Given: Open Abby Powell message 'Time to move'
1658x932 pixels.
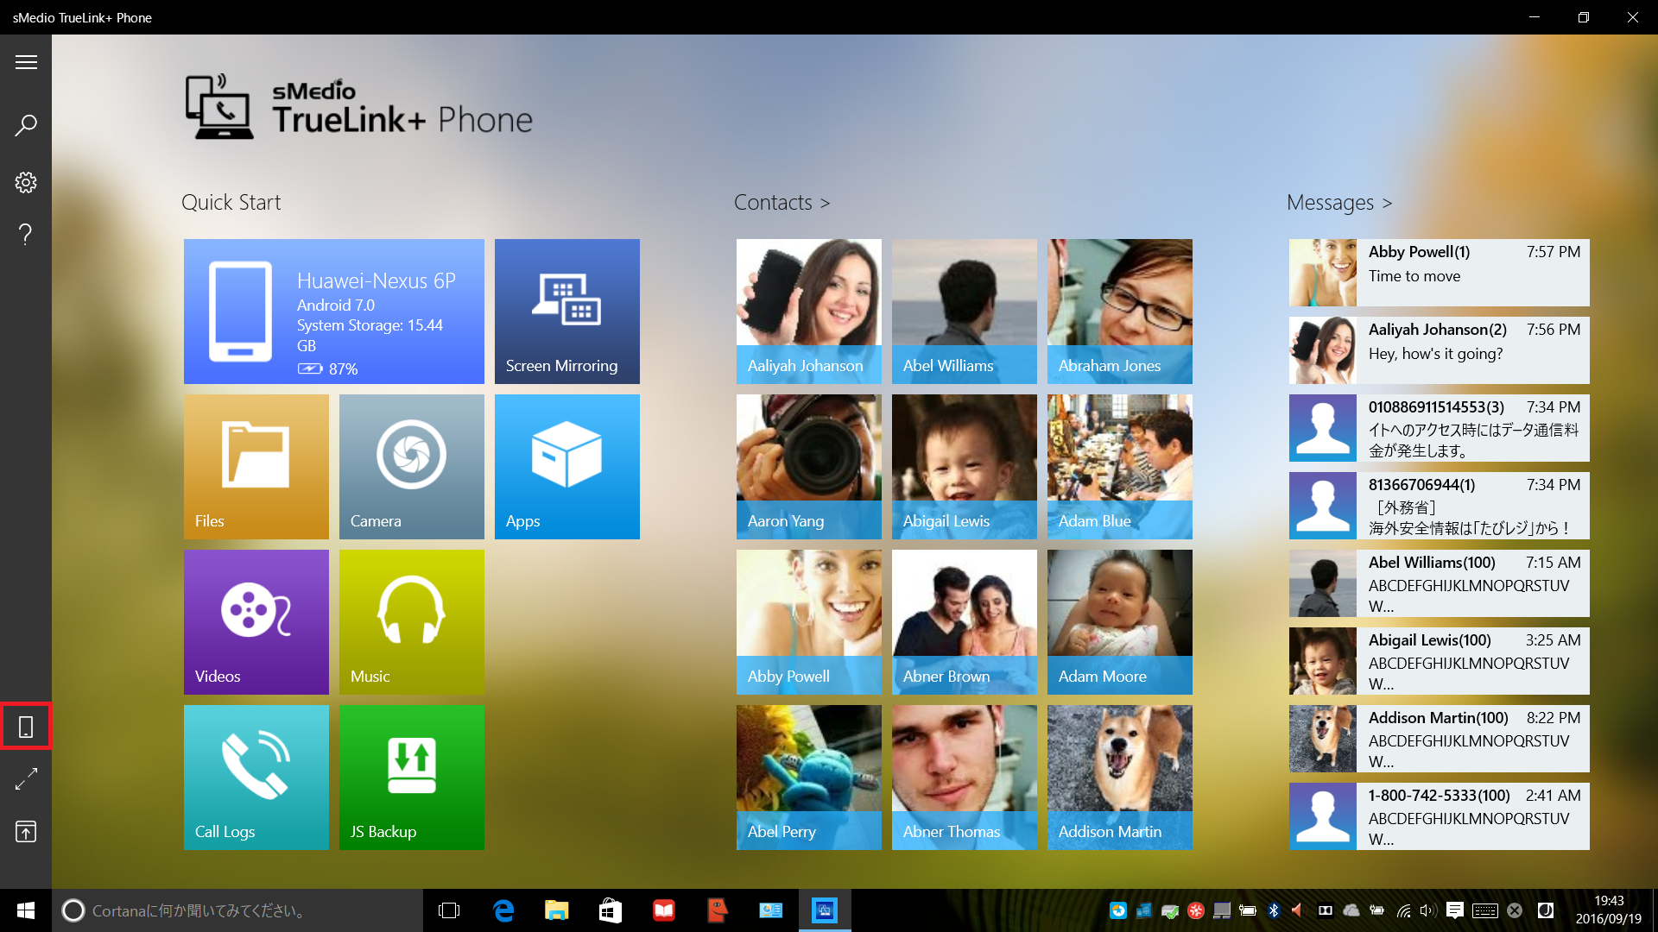Looking at the screenshot, I should click(1440, 273).
